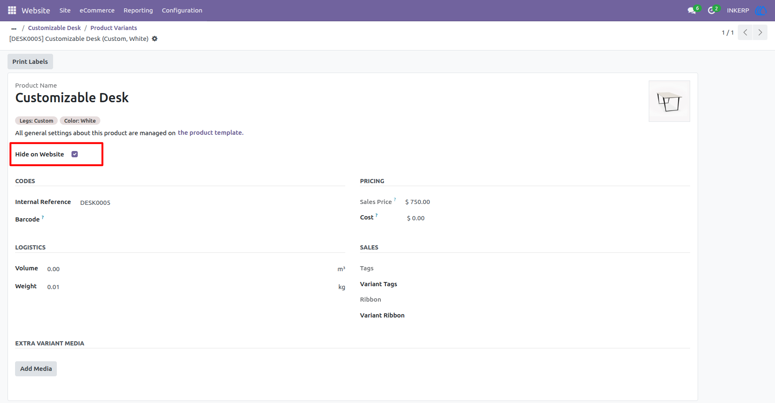Screen dimensions: 775x403
Task: Click the breadcrumb ellipsis icon
Action: [14, 28]
